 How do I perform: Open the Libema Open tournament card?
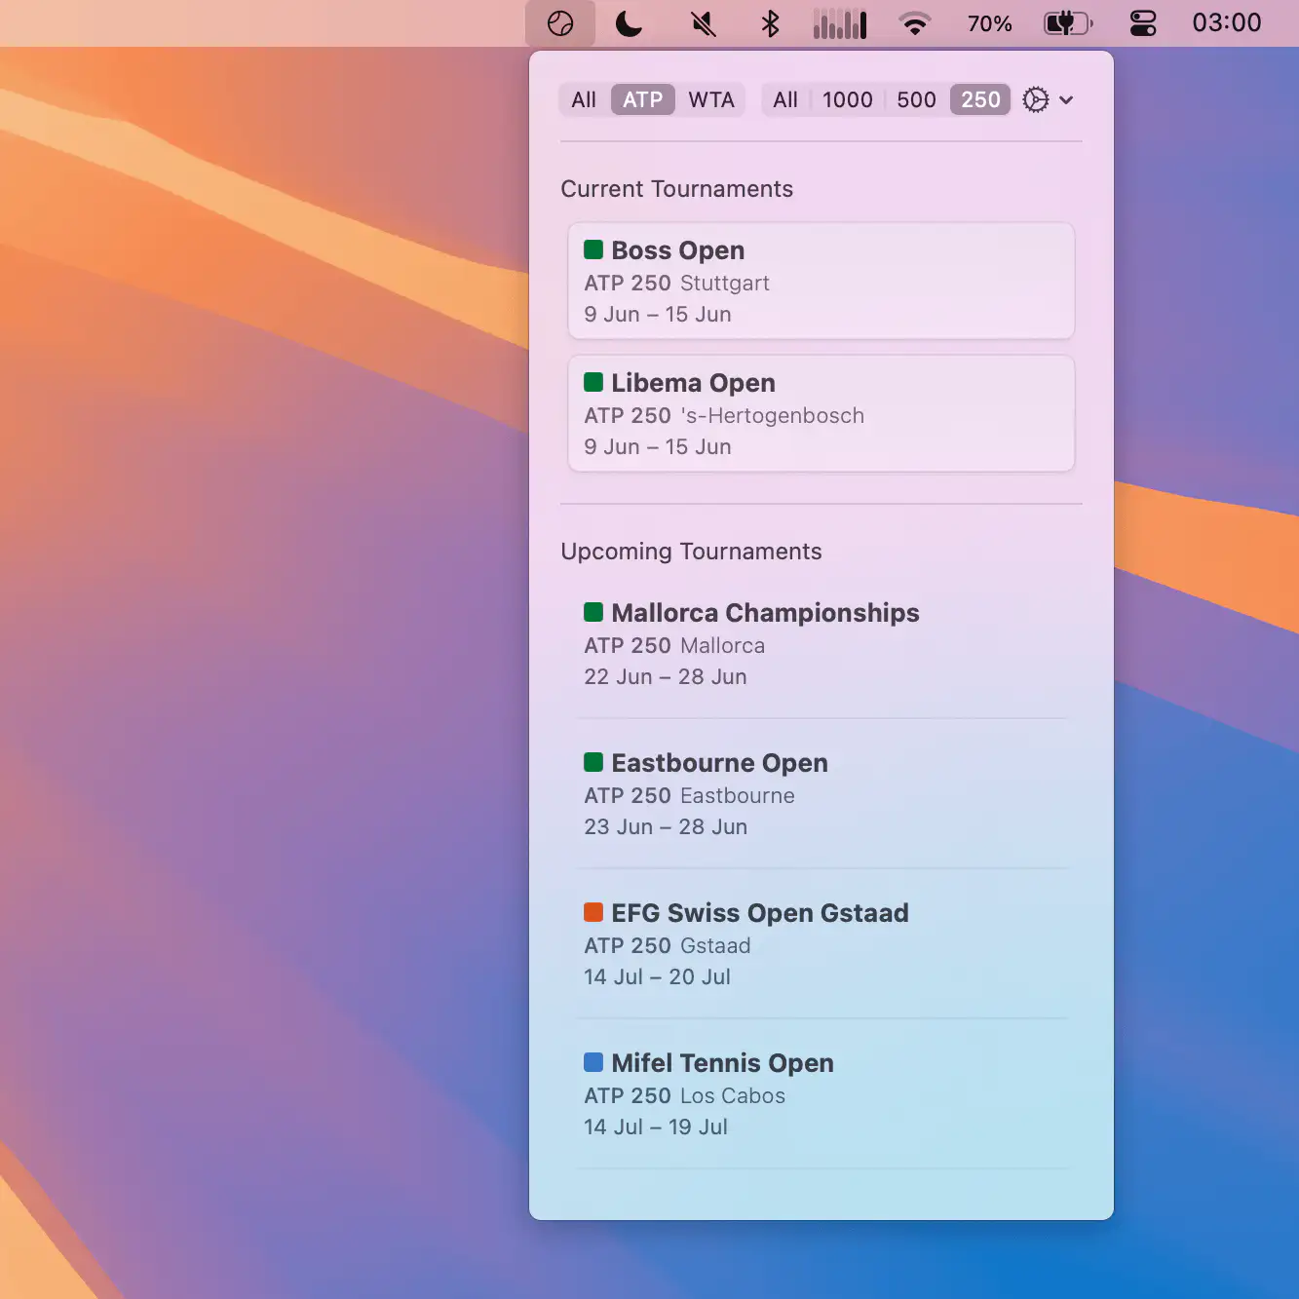click(821, 413)
